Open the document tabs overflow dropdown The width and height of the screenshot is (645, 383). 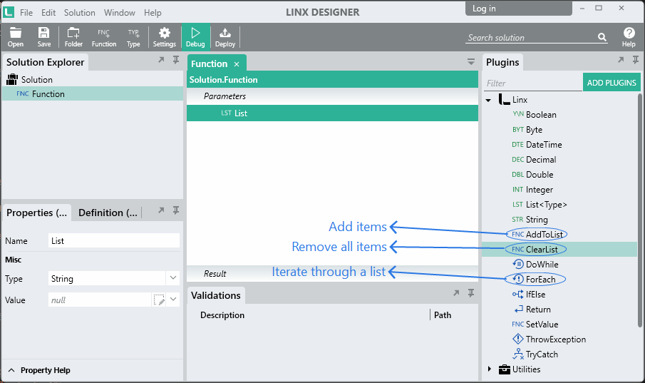click(x=471, y=62)
